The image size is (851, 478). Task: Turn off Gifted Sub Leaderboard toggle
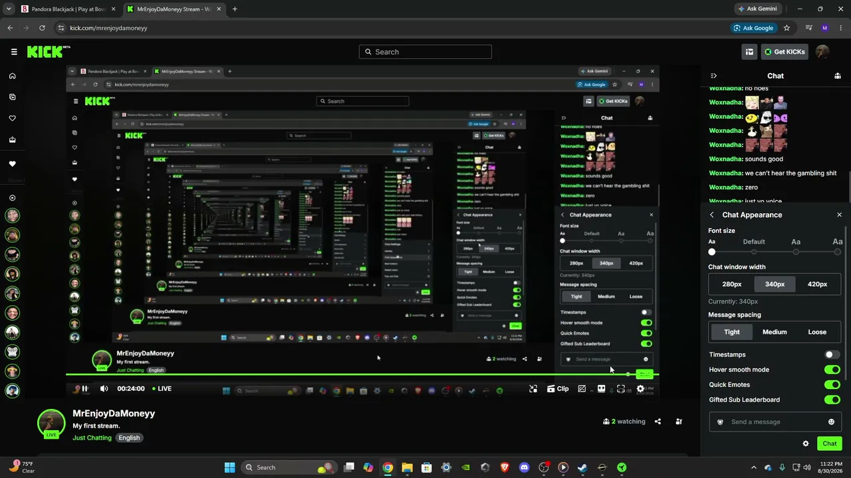832,400
